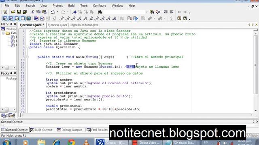
Task: Select the General Output tab
Action: (x=15, y=130)
